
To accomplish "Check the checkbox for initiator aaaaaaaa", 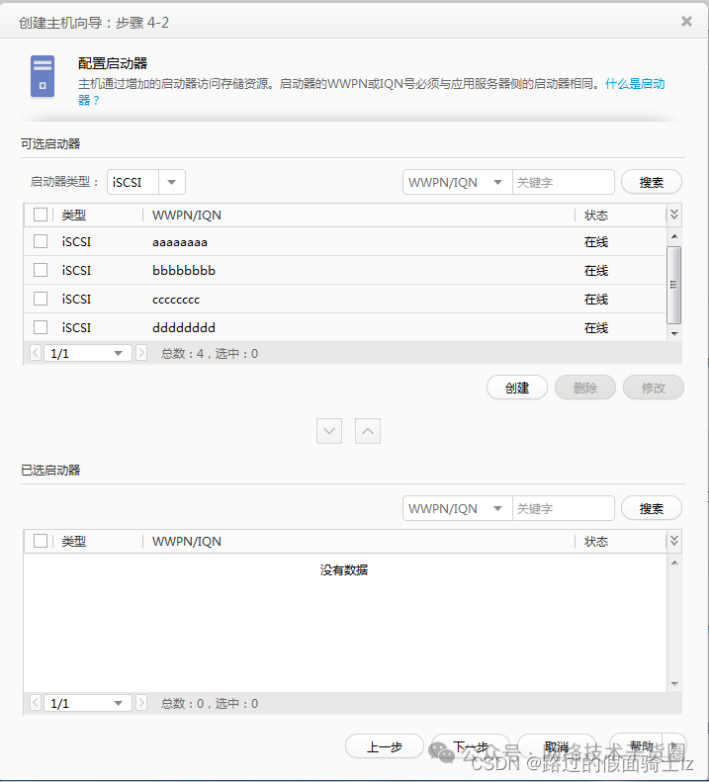I will 41,241.
